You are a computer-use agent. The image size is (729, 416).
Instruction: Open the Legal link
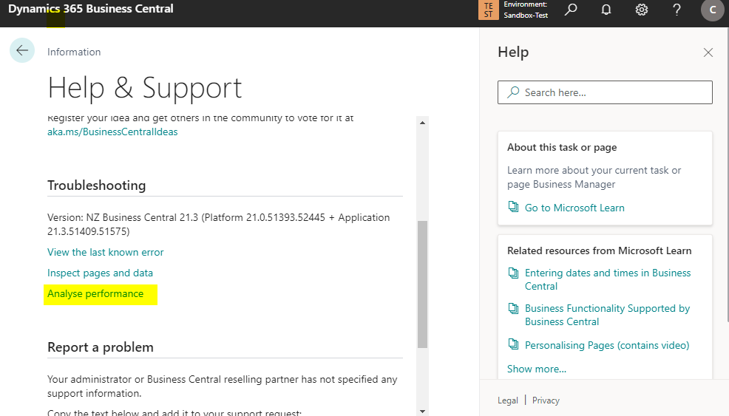(x=508, y=400)
